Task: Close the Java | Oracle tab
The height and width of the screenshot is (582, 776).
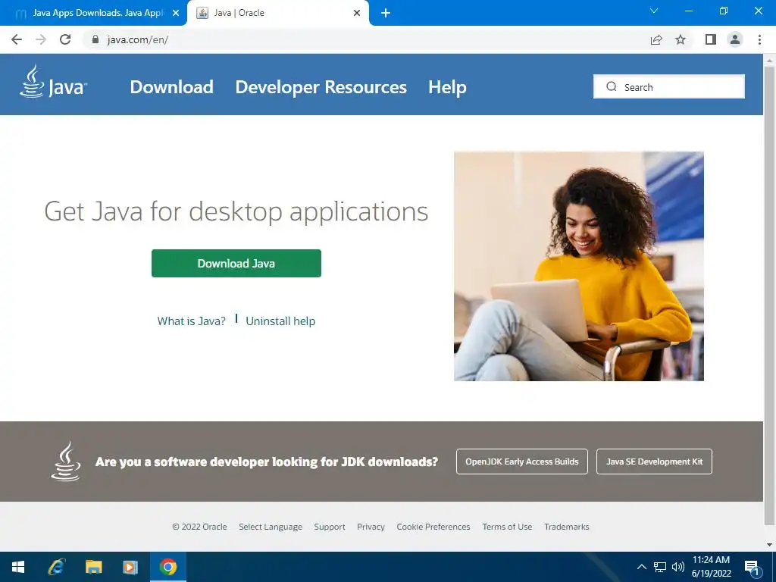Action: [x=357, y=14]
